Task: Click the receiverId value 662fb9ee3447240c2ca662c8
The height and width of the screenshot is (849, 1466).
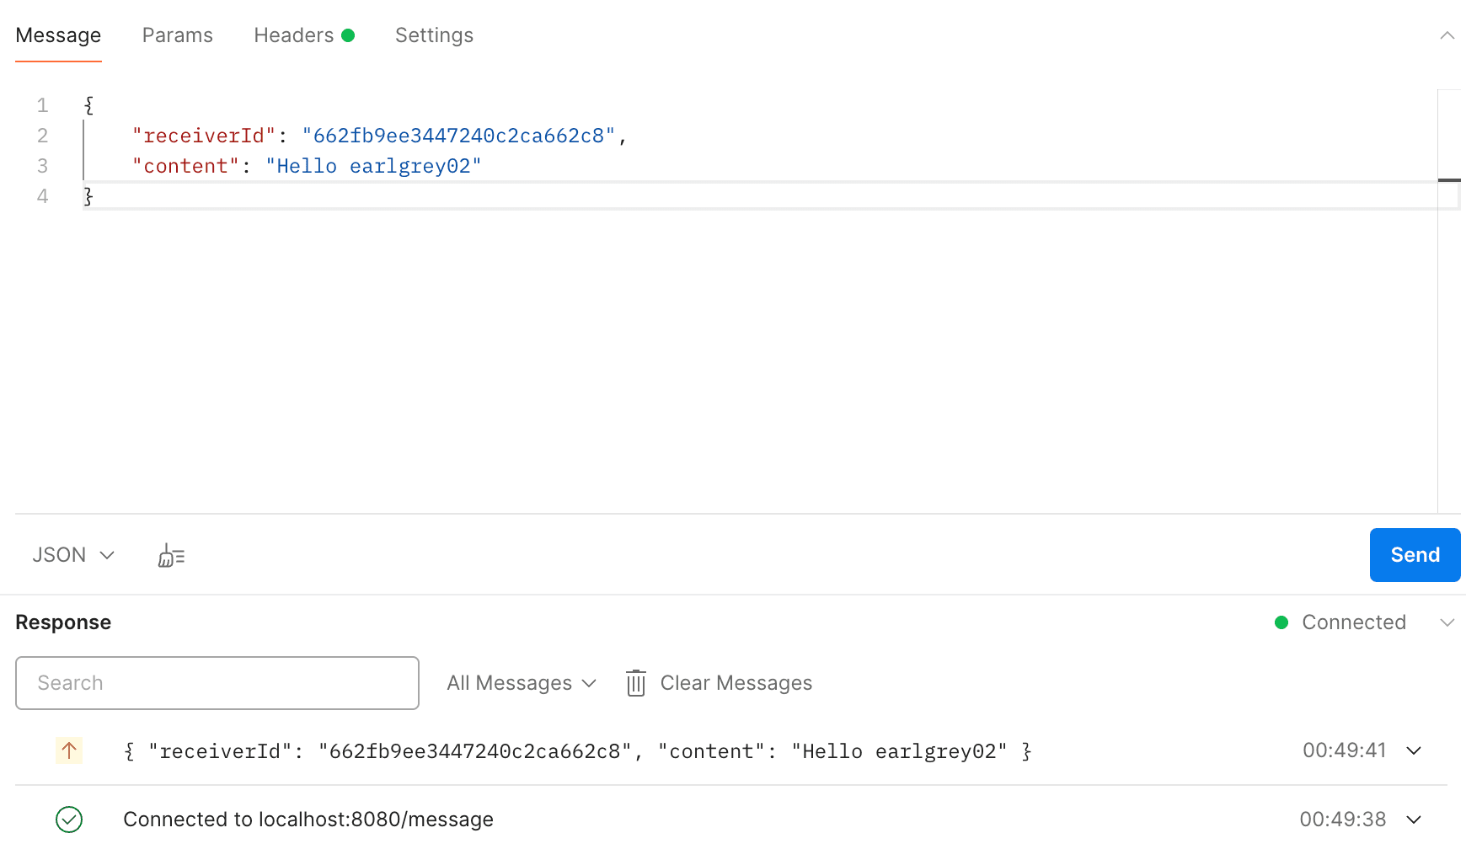Action: click(459, 136)
